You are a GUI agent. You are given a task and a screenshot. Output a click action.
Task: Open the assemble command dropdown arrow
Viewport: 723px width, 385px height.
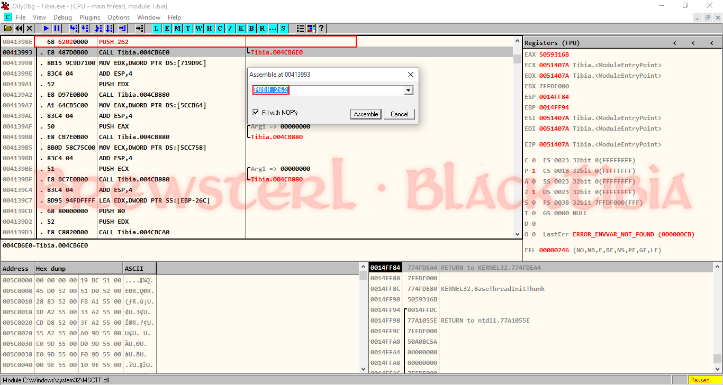pyautogui.click(x=408, y=90)
